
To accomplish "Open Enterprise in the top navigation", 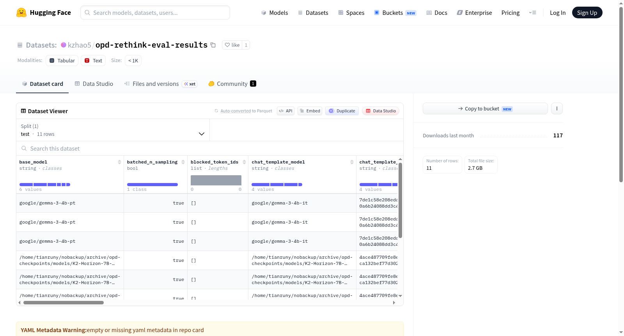I will coord(474,12).
